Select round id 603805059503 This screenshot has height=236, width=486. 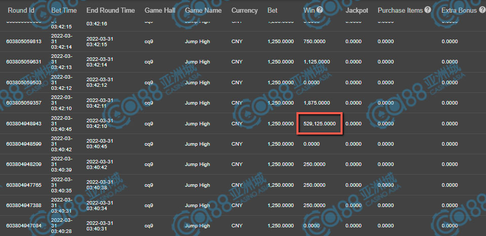tap(24, 83)
